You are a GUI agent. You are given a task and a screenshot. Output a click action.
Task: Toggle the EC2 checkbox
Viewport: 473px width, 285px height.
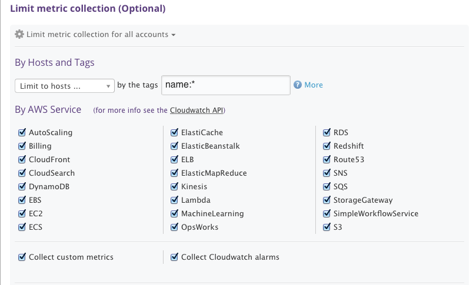(22, 213)
